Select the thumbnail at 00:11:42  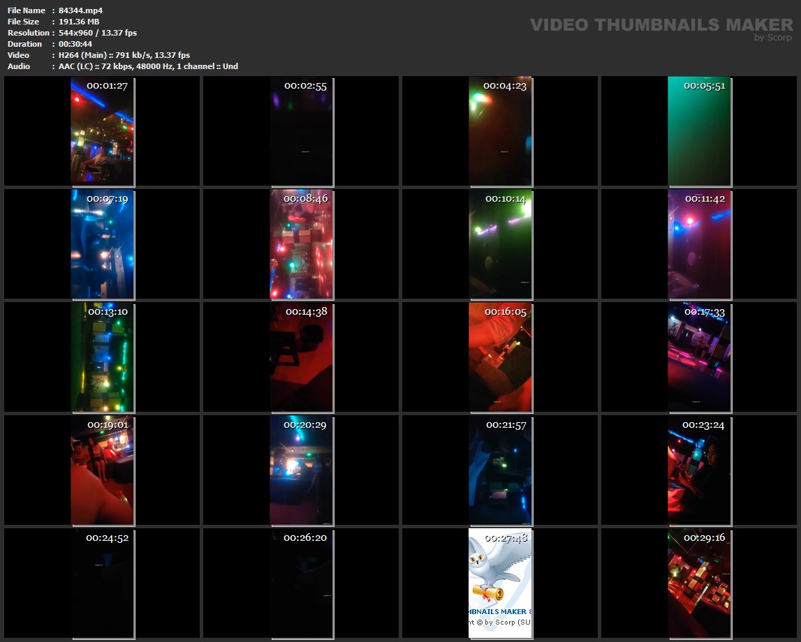(x=699, y=244)
